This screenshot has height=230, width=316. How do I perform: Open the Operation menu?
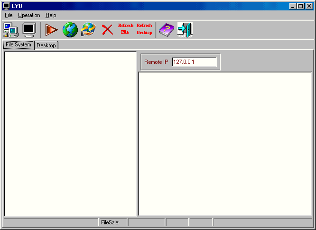(29, 15)
